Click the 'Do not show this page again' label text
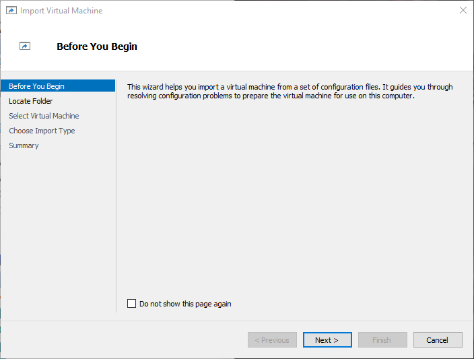This screenshot has height=359, width=474. [185, 304]
